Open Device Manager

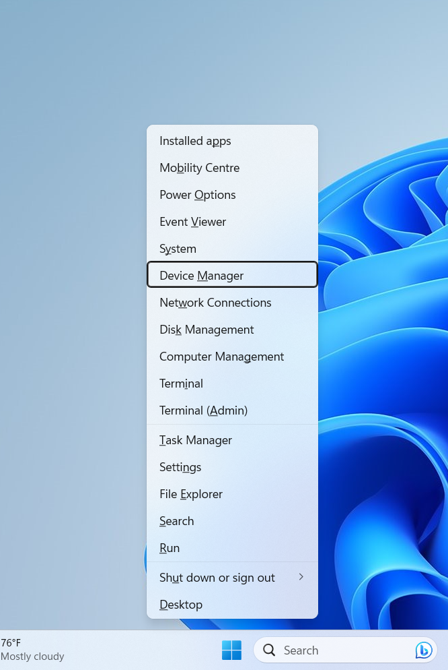click(201, 276)
